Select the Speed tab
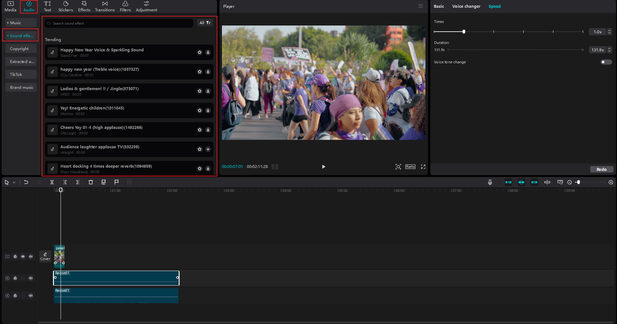 click(495, 6)
